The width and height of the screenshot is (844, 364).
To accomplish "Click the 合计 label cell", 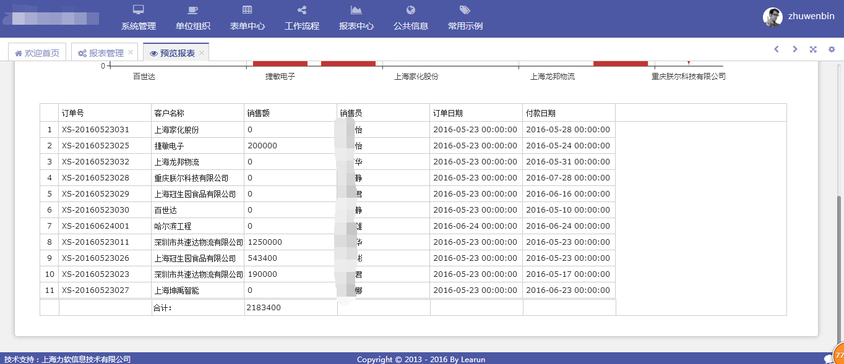I will [198, 307].
